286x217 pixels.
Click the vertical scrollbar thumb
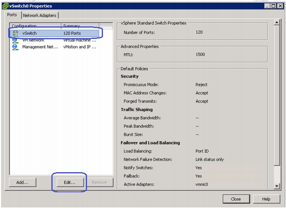pyautogui.click(x=277, y=95)
